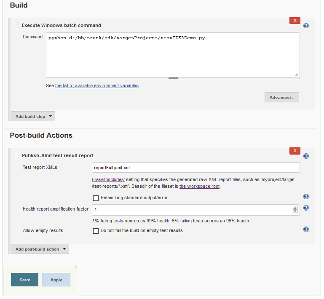Grab the batch command step drag handle
This screenshot has height=299, width=324.
[x=17, y=25]
